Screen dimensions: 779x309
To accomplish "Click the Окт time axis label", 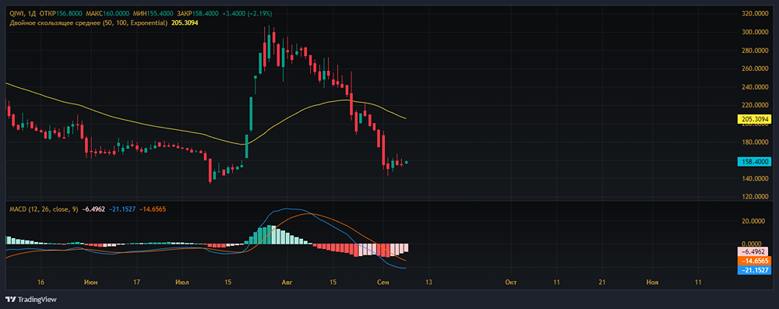I will [510, 283].
